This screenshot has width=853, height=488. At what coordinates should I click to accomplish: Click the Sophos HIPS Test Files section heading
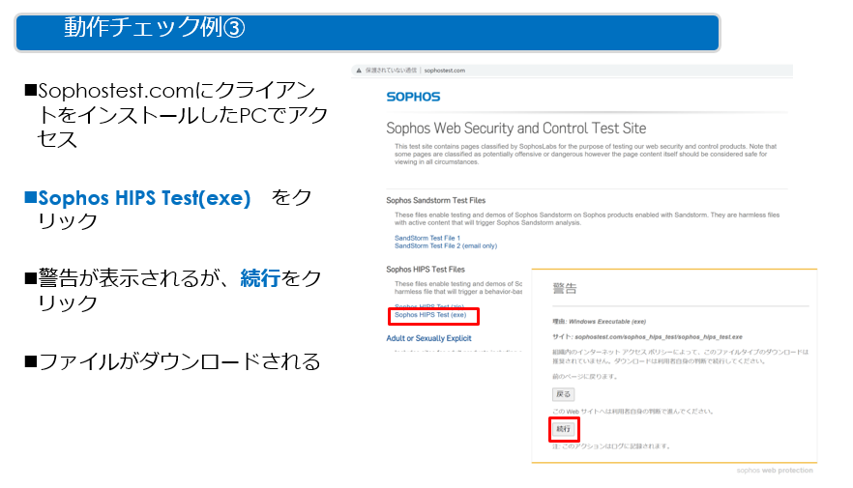click(x=426, y=269)
